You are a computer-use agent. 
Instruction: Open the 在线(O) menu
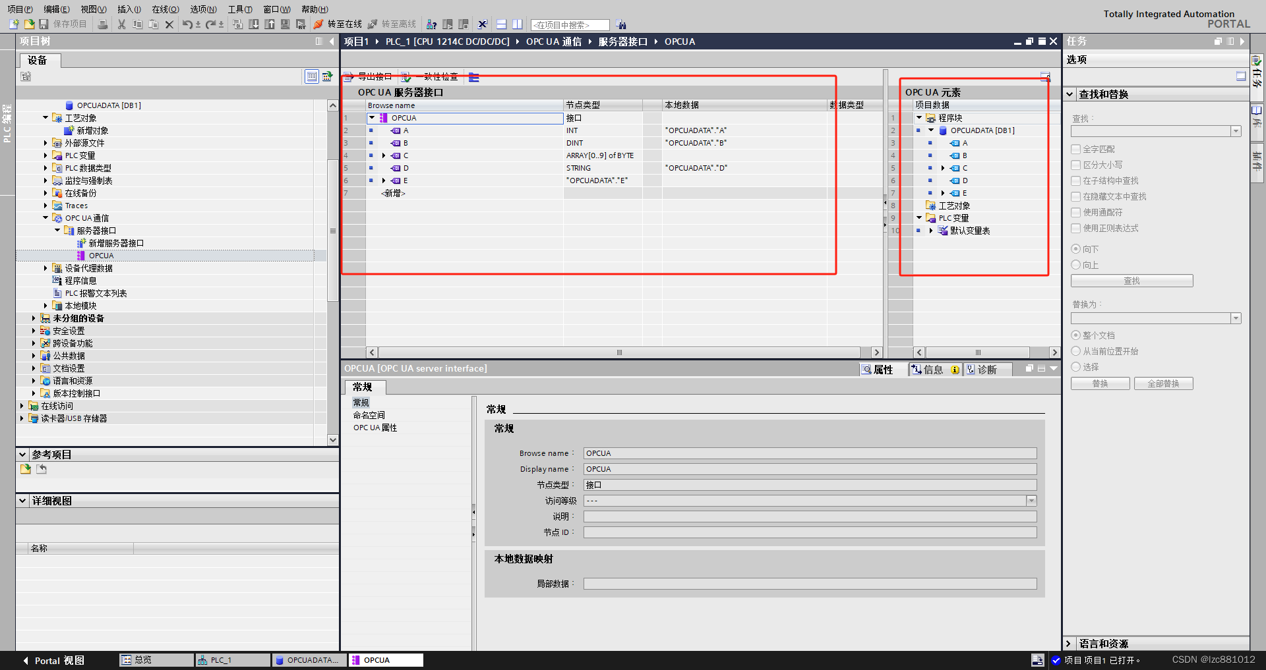pos(166,9)
